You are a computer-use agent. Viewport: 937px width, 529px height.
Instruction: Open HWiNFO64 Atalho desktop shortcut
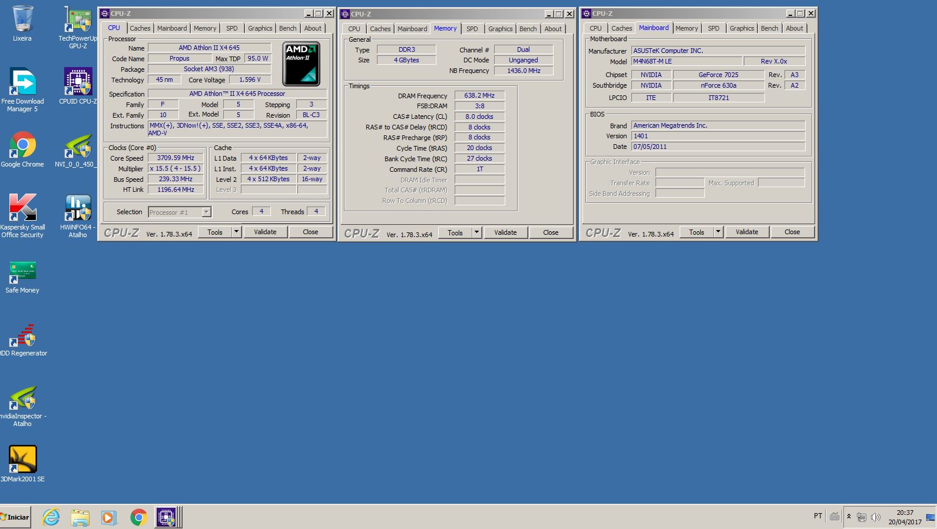[78, 216]
